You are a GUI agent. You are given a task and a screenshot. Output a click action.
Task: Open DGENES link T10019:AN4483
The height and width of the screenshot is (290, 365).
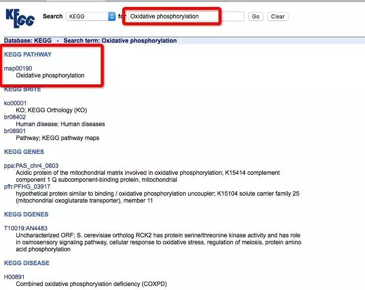point(26,228)
